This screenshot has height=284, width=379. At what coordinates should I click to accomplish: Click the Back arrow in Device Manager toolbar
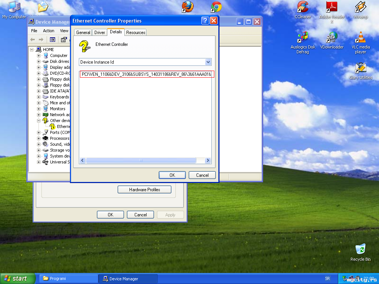(33, 40)
